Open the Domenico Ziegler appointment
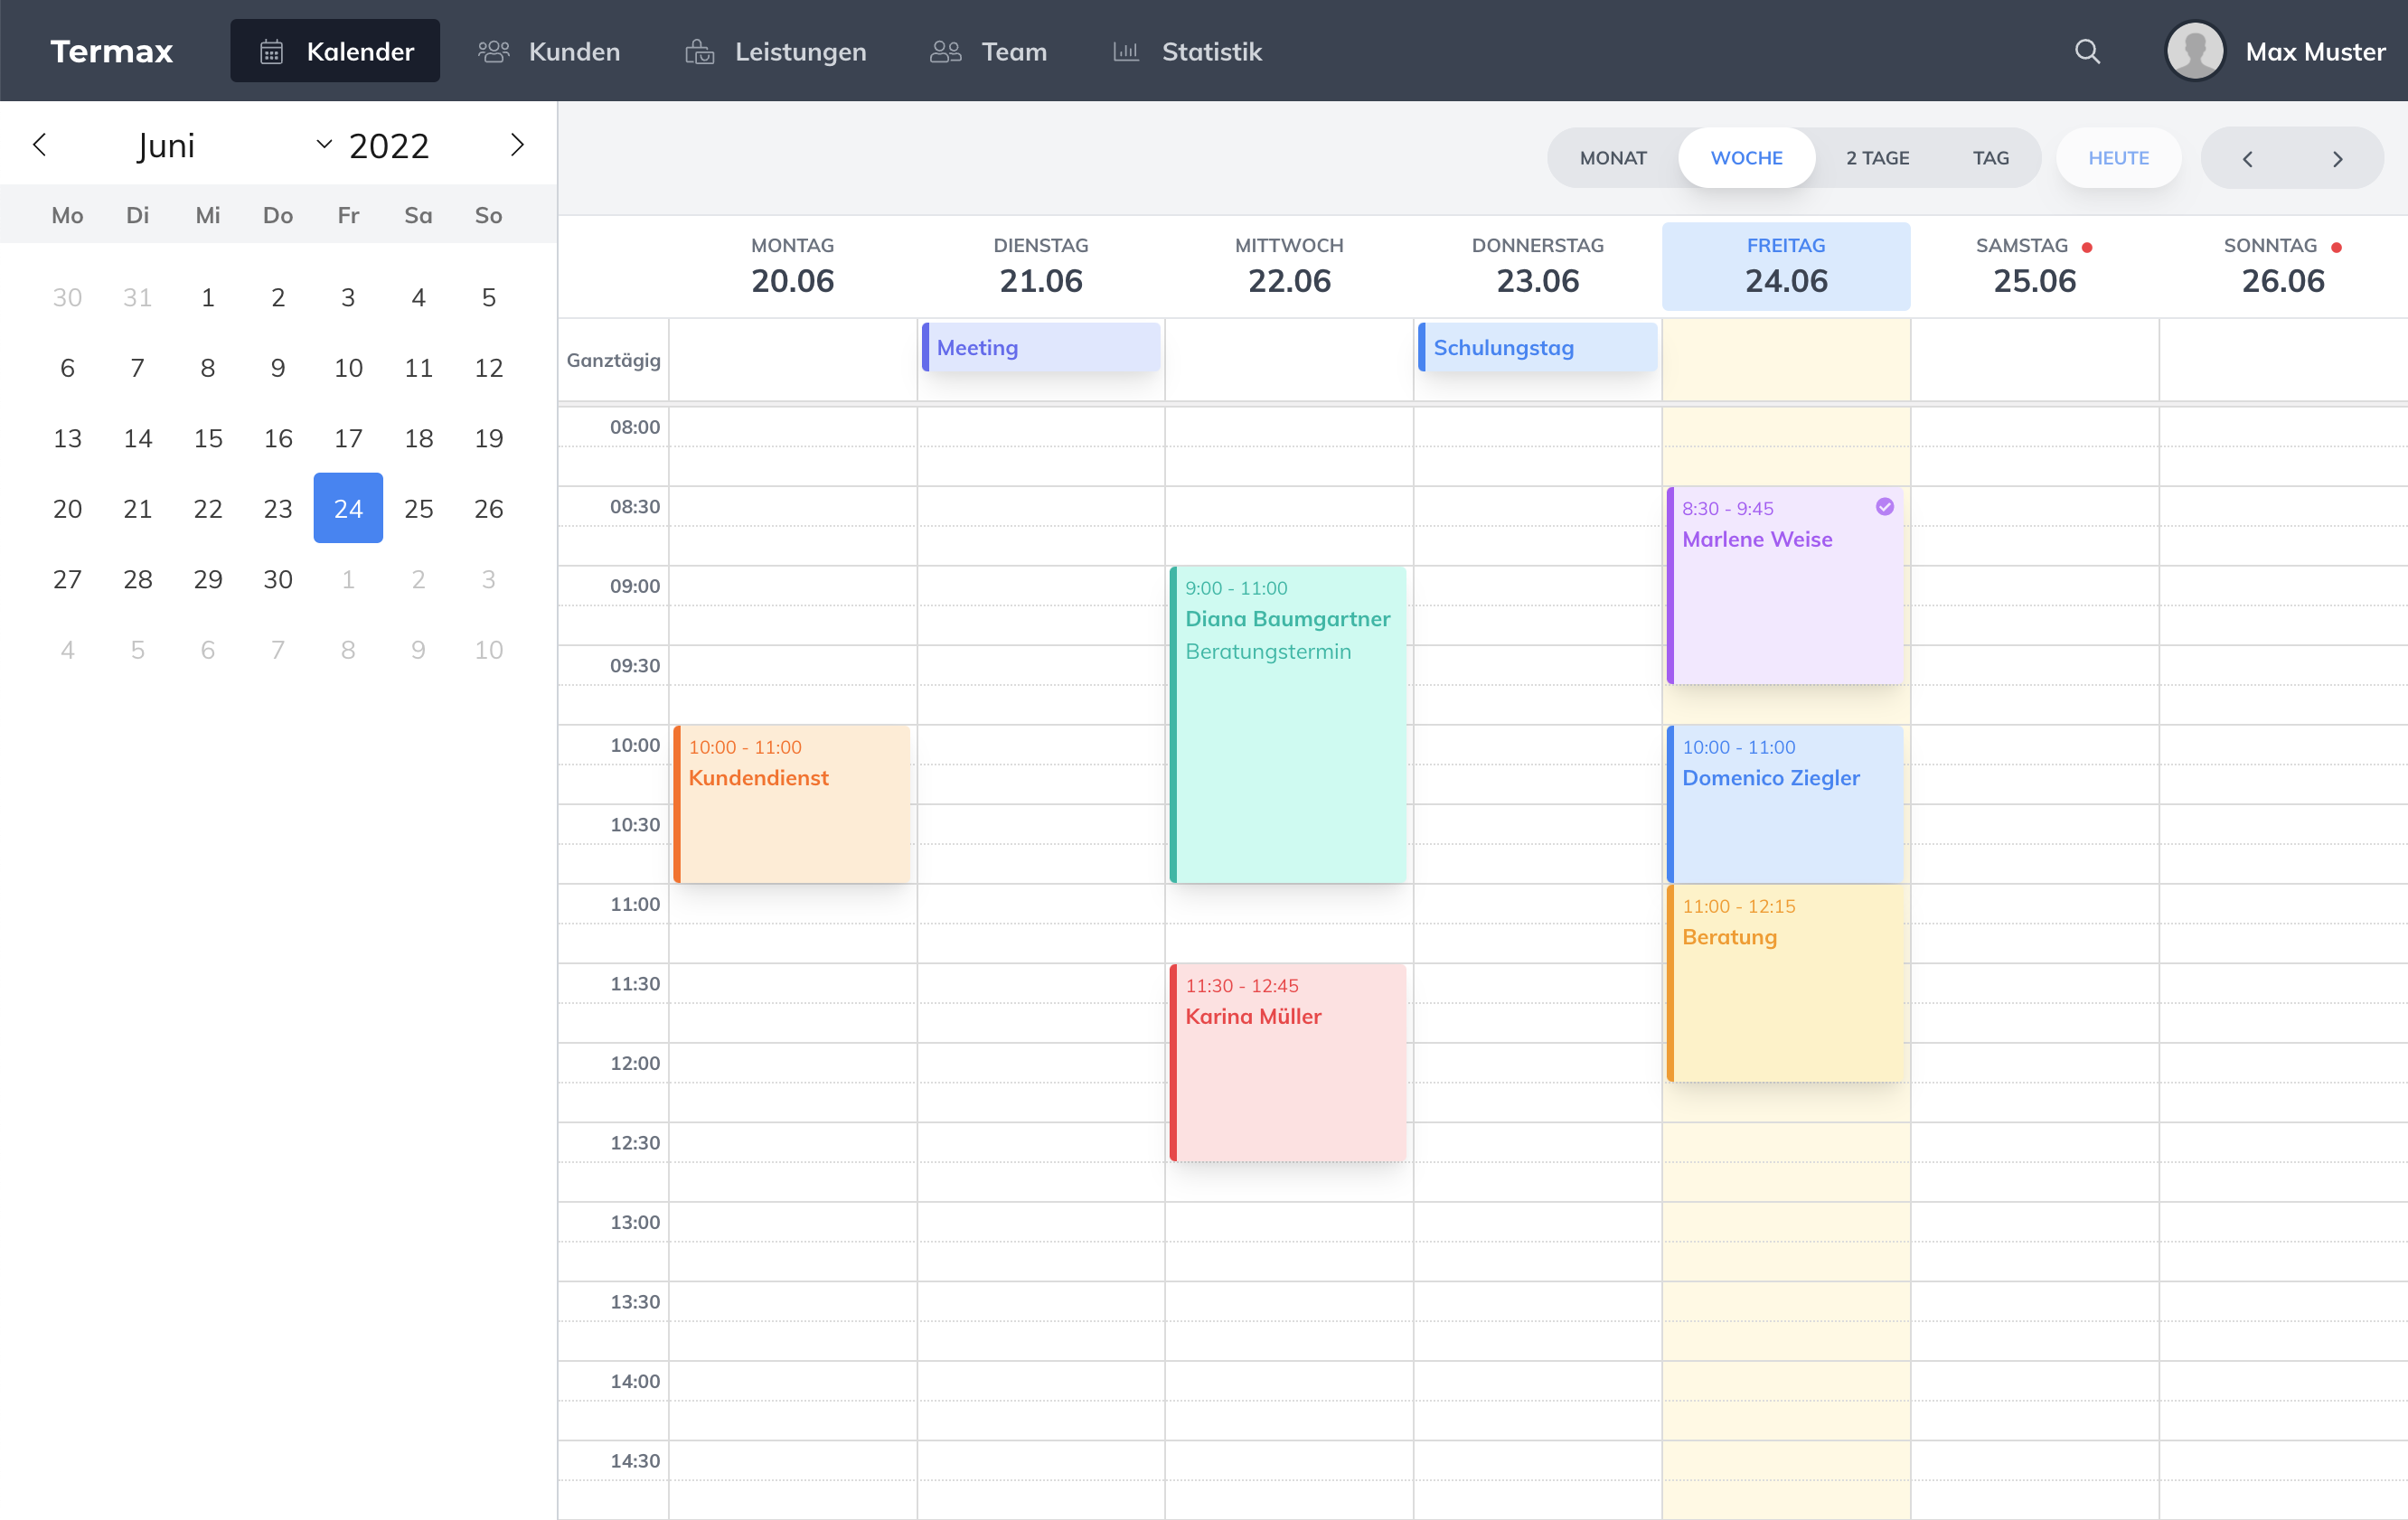The height and width of the screenshot is (1520, 2408). coord(1785,804)
